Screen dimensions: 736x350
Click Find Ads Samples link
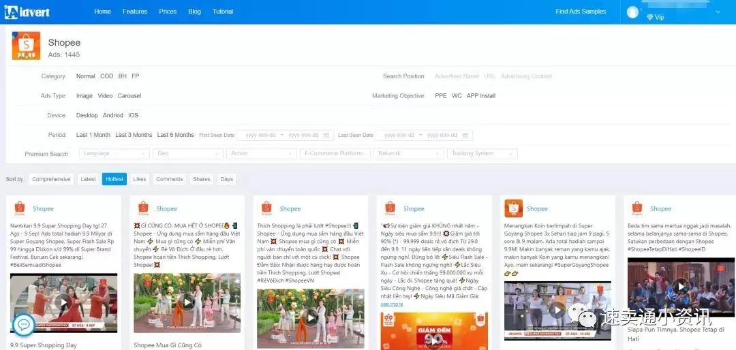point(581,12)
